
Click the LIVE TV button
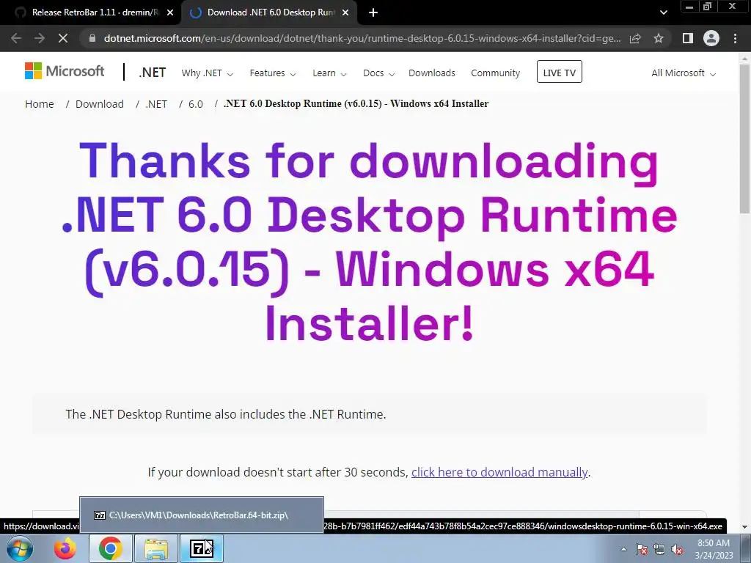[560, 72]
